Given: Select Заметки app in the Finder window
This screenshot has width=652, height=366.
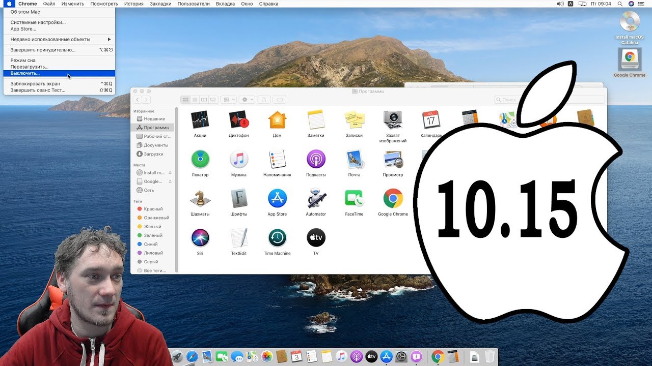Looking at the screenshot, I should 316,120.
